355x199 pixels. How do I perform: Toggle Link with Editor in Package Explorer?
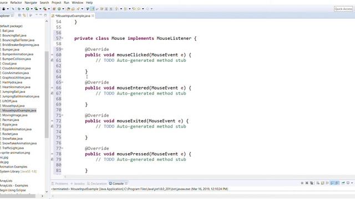point(24,15)
